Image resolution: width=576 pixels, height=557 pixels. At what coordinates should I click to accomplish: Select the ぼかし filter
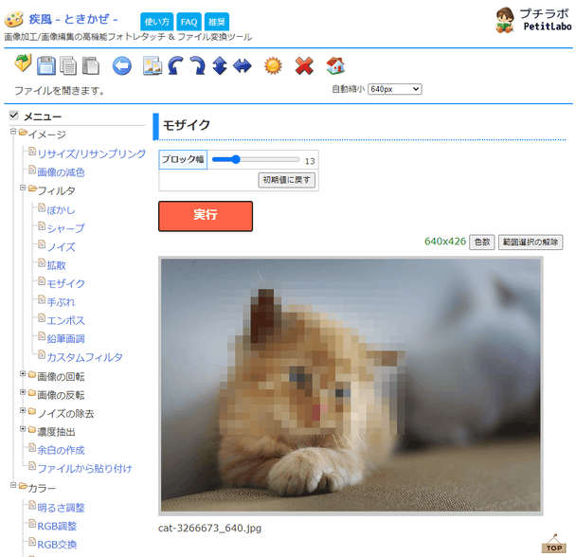point(61,209)
